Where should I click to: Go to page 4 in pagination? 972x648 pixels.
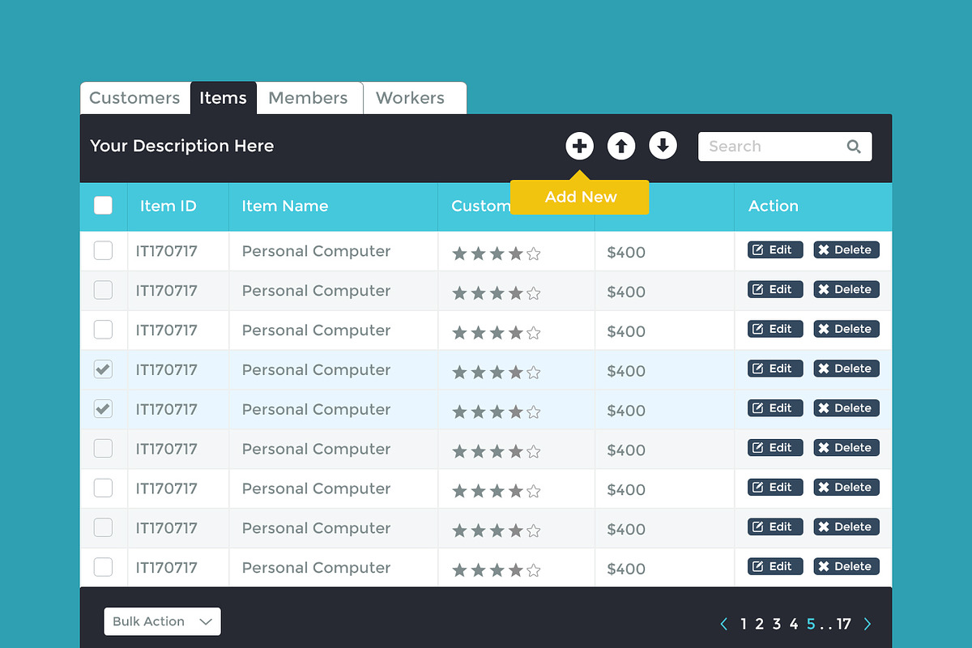click(x=794, y=624)
